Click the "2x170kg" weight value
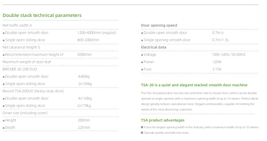 coord(84,106)
